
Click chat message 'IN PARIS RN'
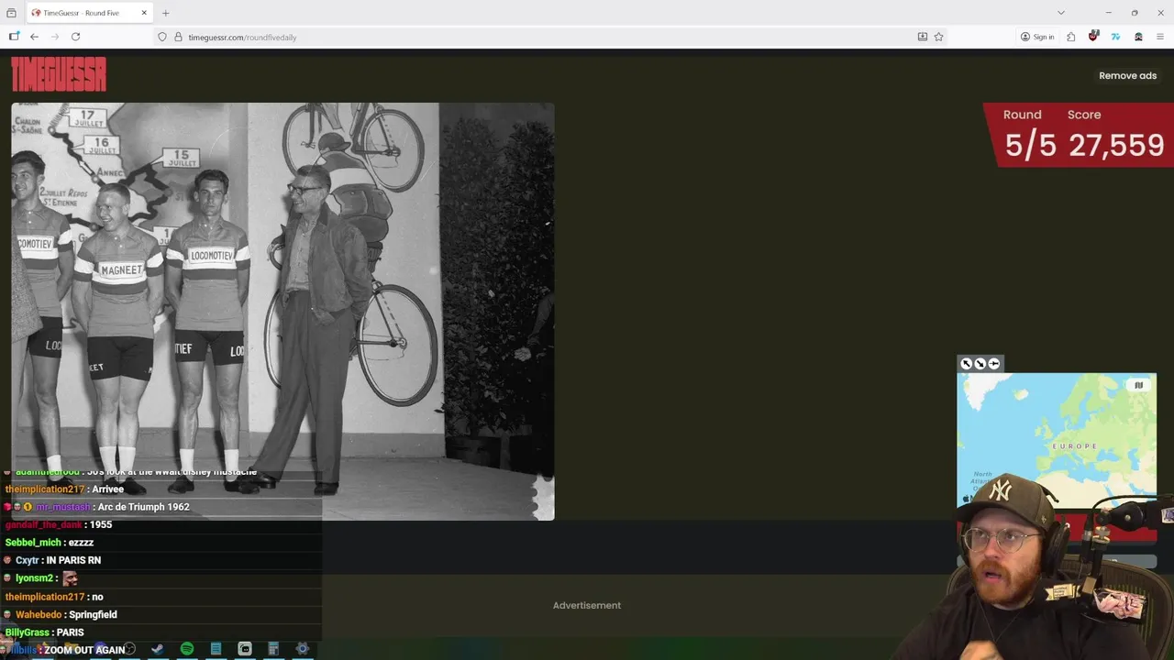coord(73,560)
